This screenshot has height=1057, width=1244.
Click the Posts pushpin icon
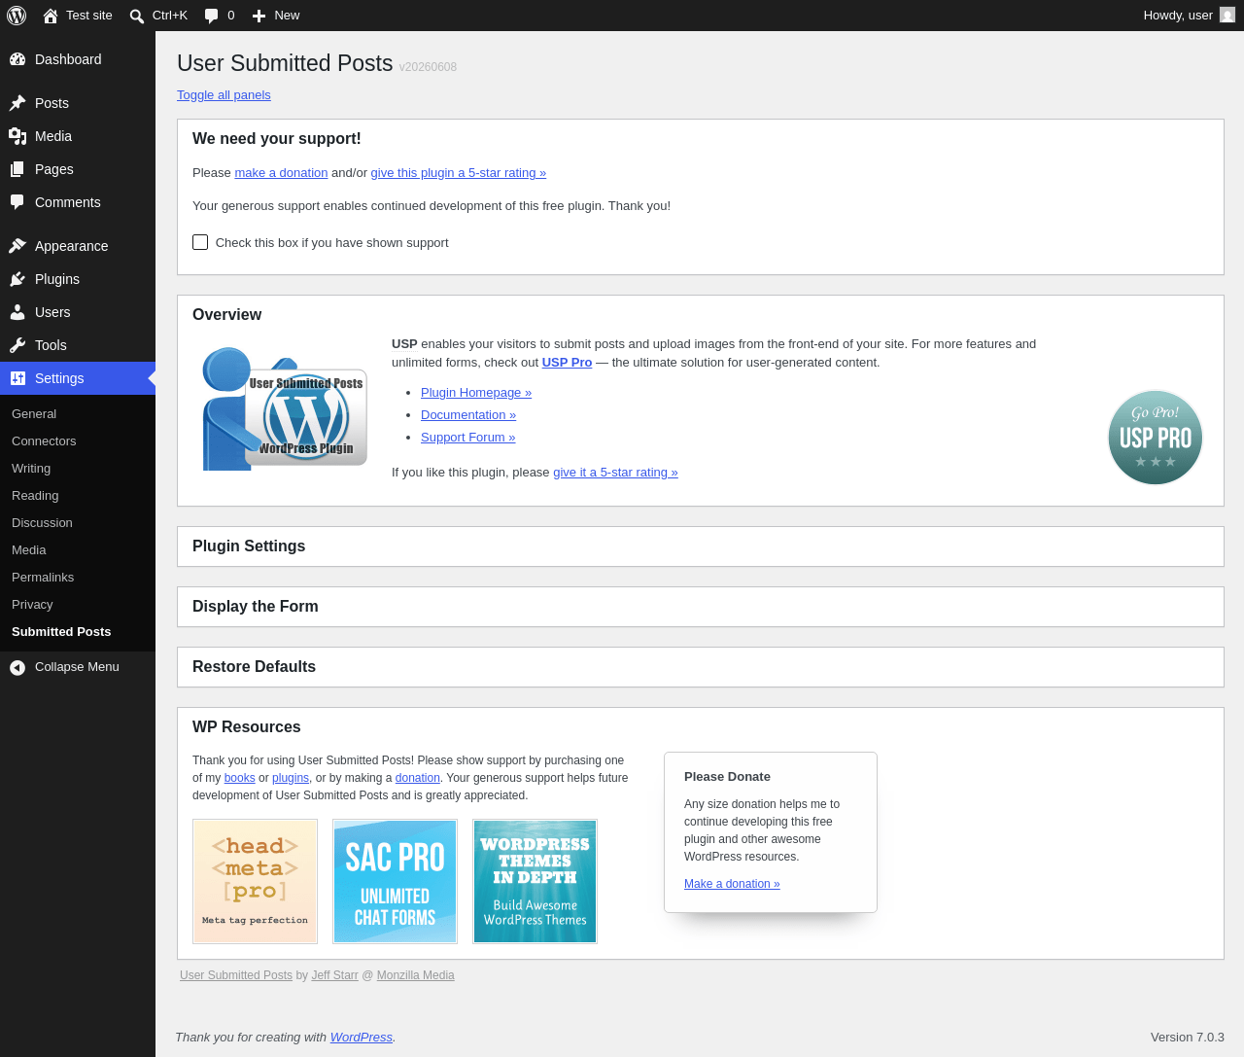(17, 103)
